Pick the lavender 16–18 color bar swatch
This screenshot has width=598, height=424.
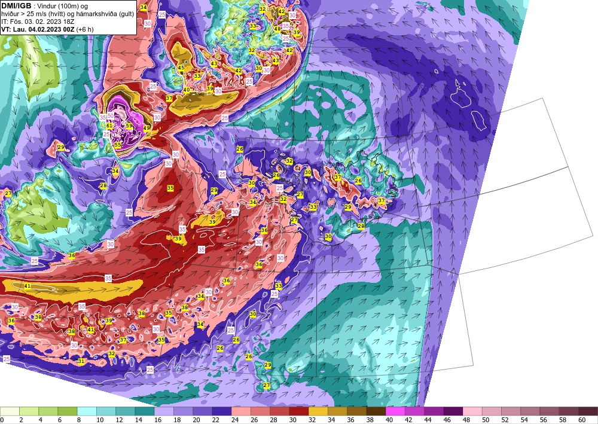[164, 411]
